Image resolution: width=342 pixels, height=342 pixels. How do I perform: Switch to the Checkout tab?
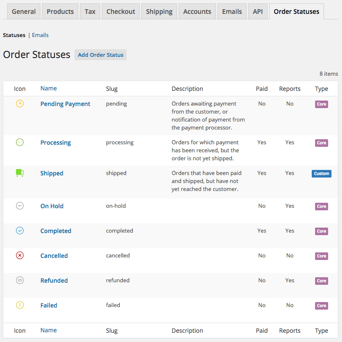(x=121, y=11)
